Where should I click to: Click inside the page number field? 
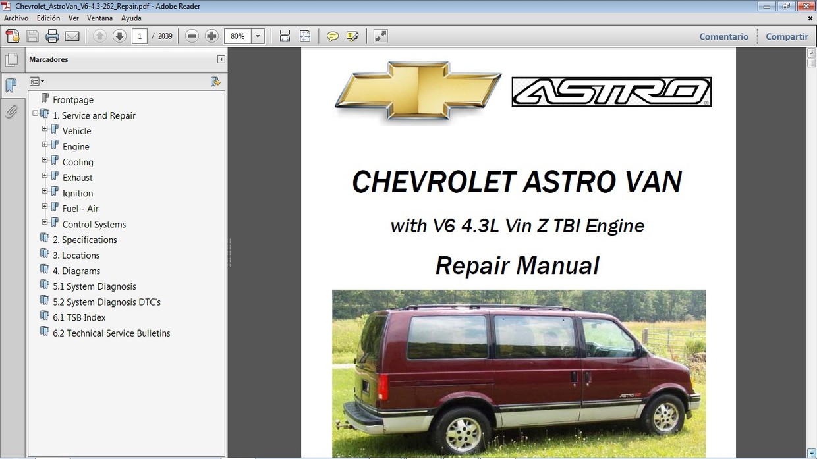(x=139, y=36)
